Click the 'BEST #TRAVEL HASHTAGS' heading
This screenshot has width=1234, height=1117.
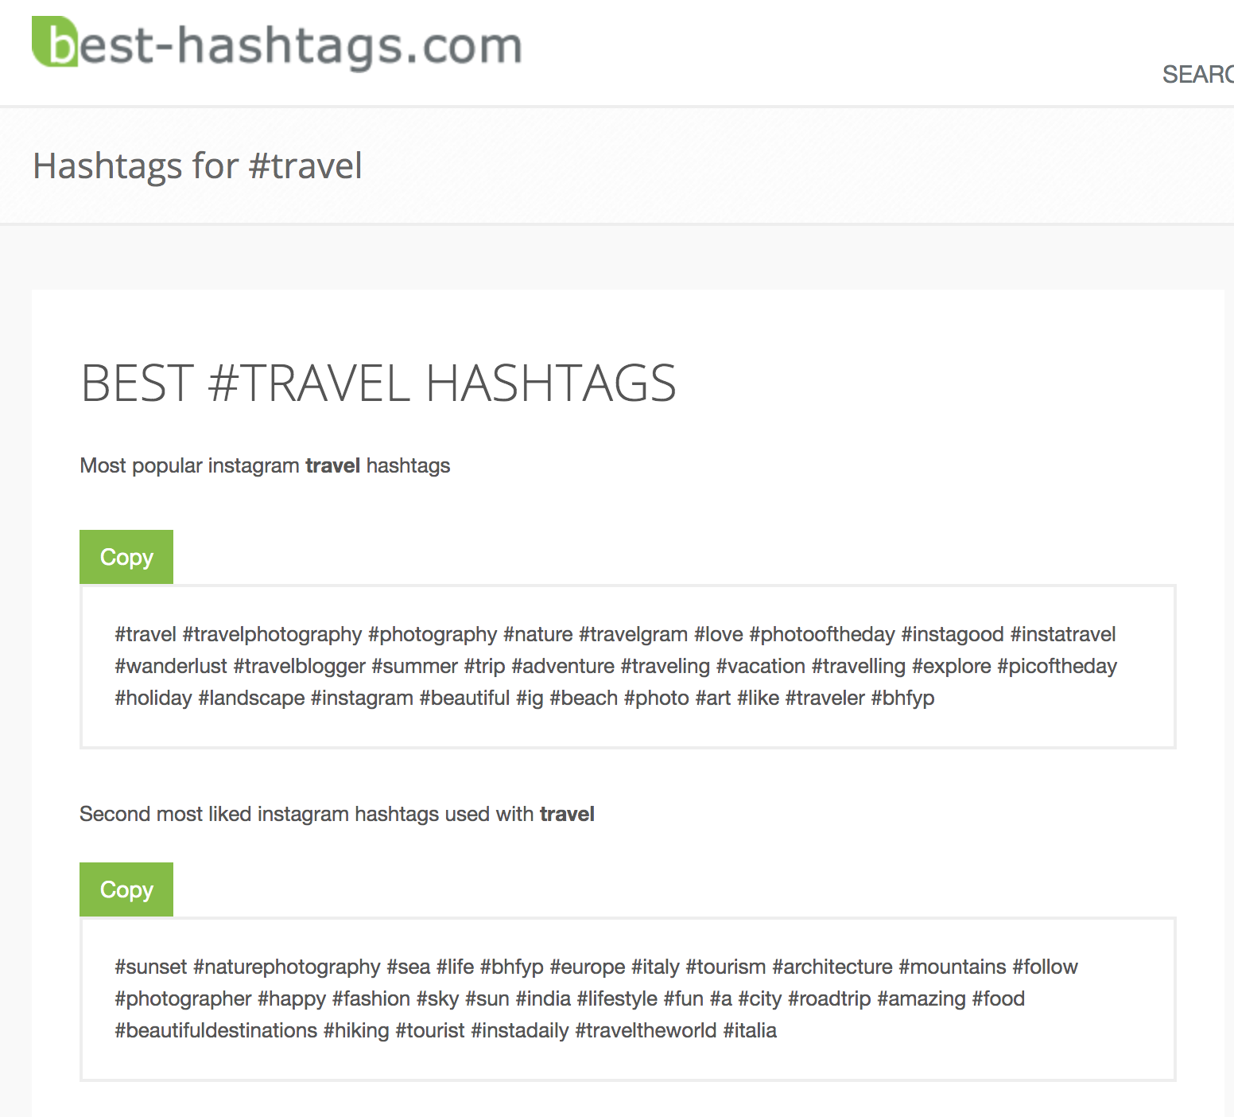click(378, 383)
